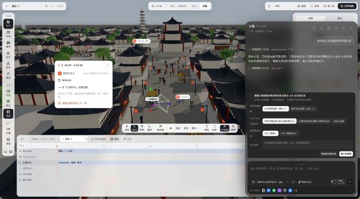
Task: Click the 全图 fit-all icon in viewport toolbar
Action: tap(214, 128)
